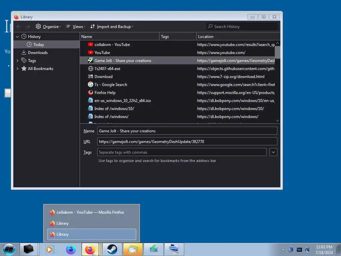Viewport: 341px width, 256px height.
Task: Click the All Bookmarks star icon
Action: coord(24,69)
